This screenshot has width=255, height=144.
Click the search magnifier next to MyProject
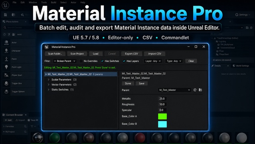pyautogui.click(x=25, y=132)
